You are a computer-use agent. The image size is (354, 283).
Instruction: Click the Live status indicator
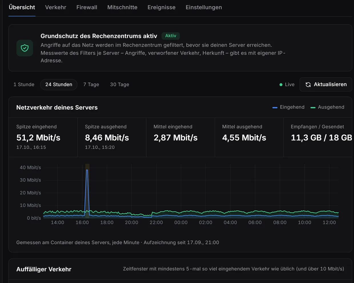(287, 84)
